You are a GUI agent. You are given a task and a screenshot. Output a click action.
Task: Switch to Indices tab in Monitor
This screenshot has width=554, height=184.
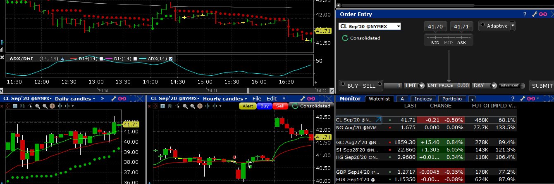click(423, 99)
